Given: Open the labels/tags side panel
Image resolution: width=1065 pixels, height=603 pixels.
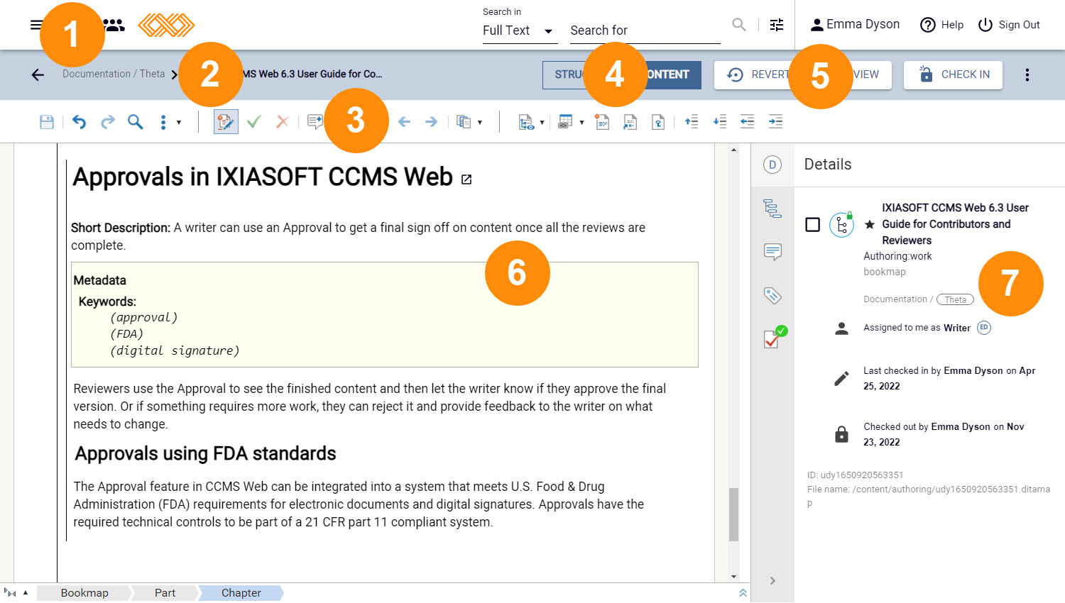Looking at the screenshot, I should point(772,295).
